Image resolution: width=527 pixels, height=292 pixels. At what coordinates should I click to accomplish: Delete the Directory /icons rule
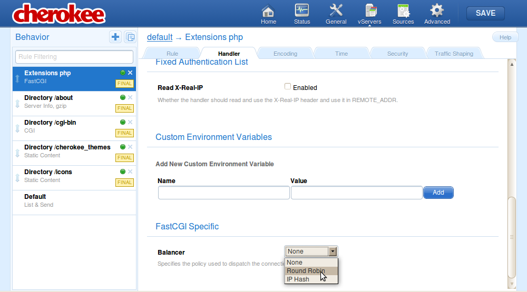pos(130,172)
